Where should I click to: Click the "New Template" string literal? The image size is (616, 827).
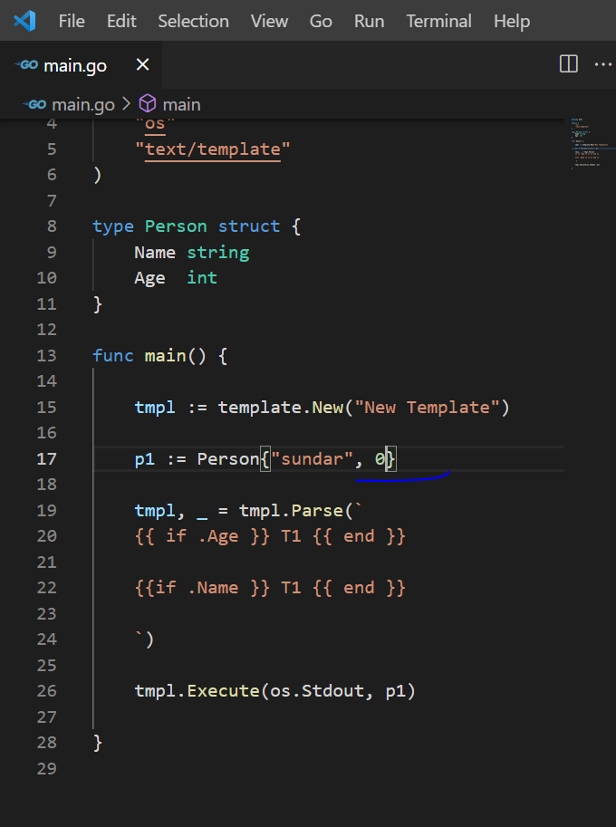coord(427,408)
